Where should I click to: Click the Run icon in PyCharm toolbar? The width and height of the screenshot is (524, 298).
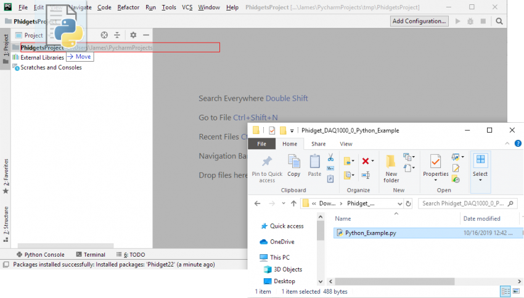(x=458, y=21)
